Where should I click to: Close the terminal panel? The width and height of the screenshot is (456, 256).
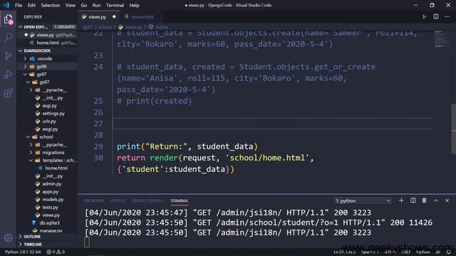(x=447, y=201)
